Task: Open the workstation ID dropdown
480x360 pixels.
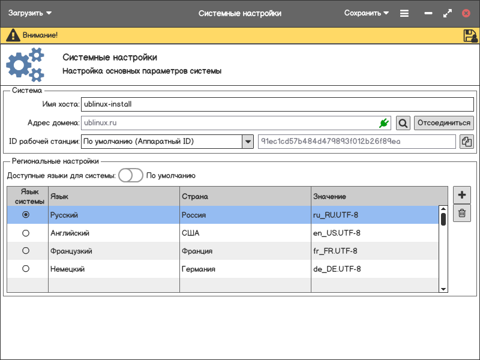Action: pos(247,142)
